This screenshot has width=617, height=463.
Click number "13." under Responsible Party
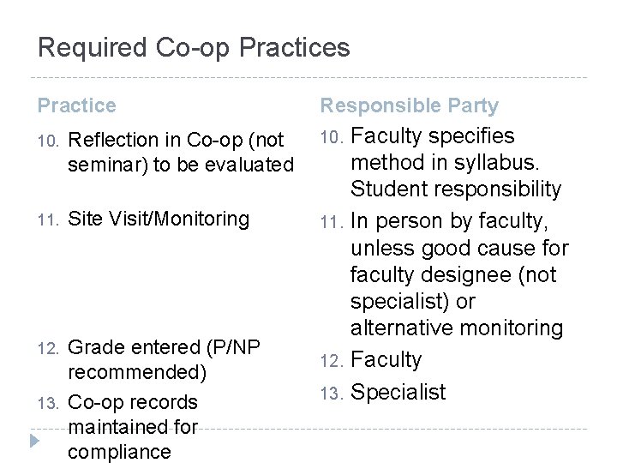pos(332,393)
